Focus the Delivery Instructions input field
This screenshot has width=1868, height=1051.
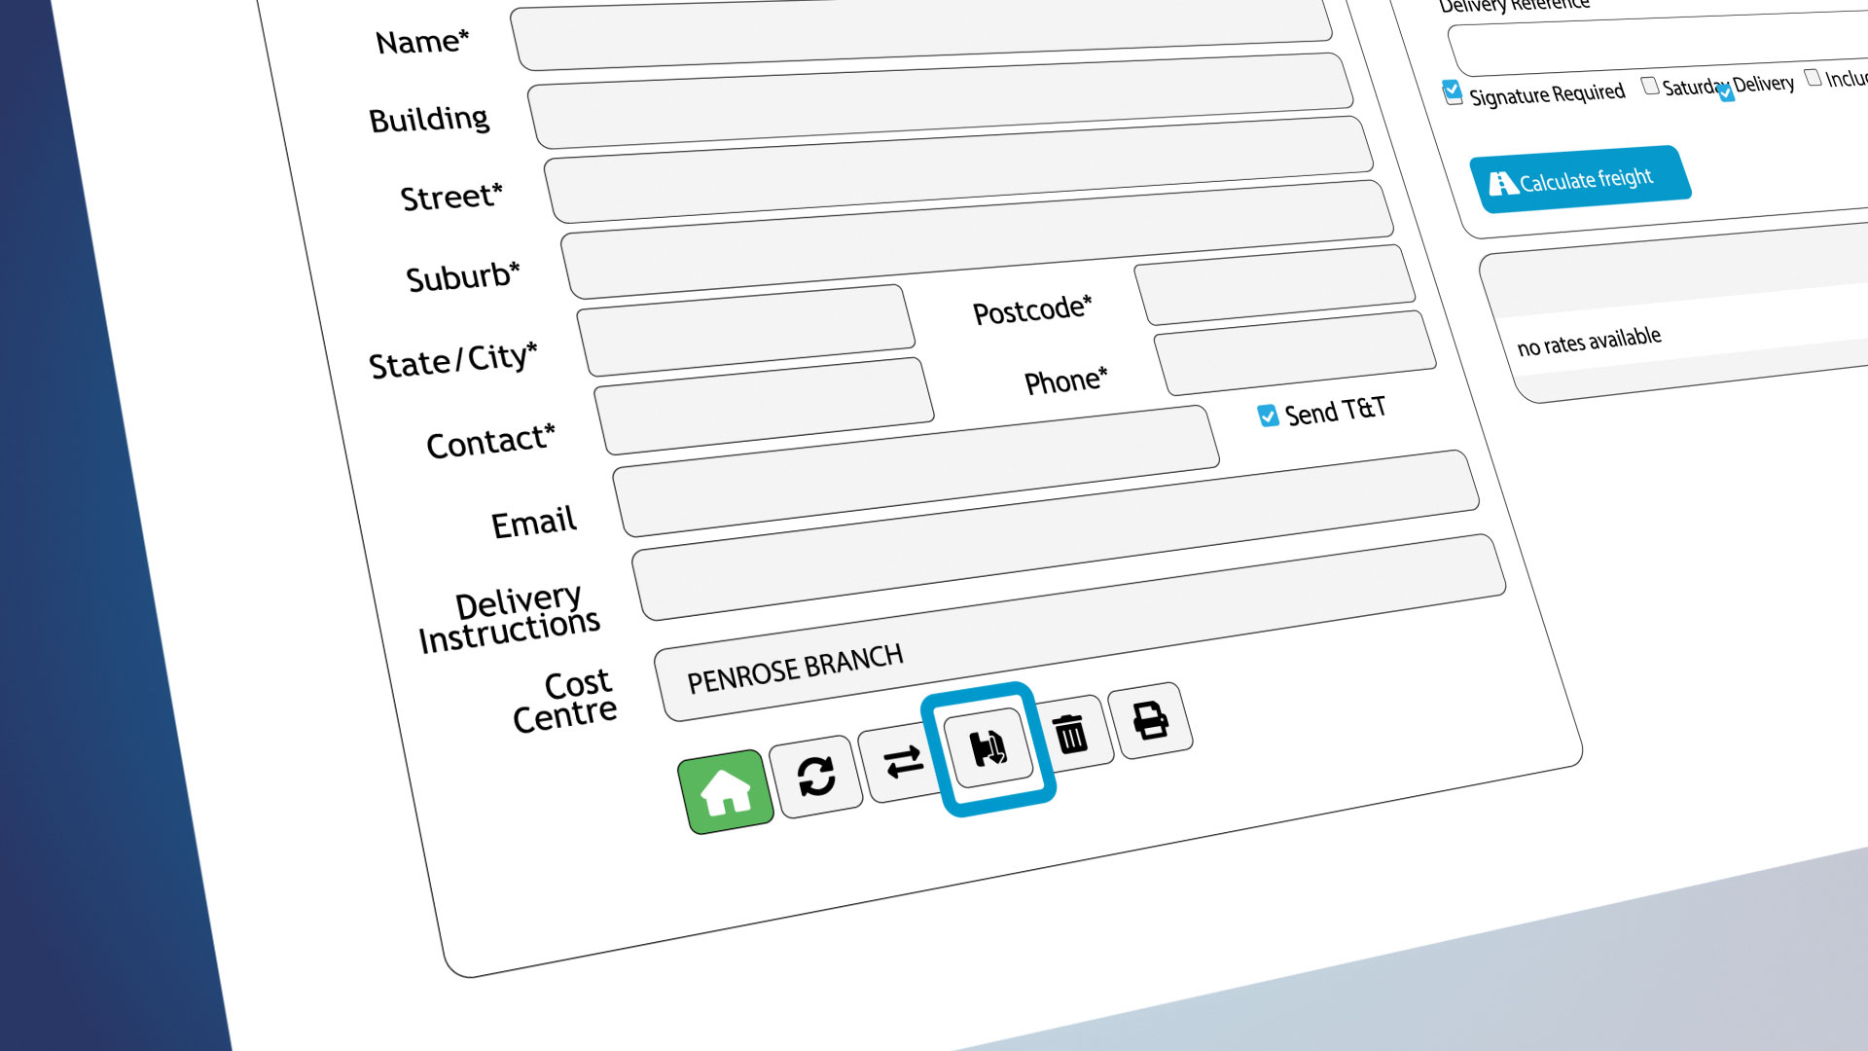[x=1056, y=535]
